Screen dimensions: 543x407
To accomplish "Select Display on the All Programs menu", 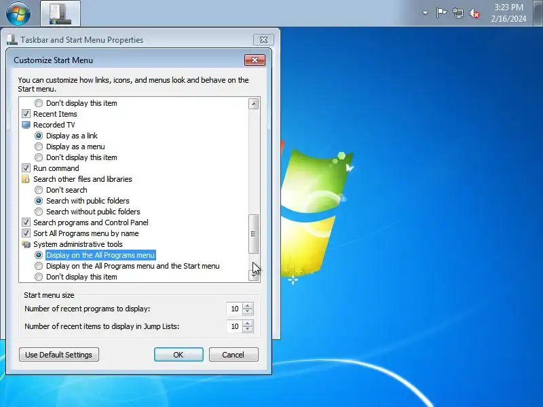I will pos(39,255).
